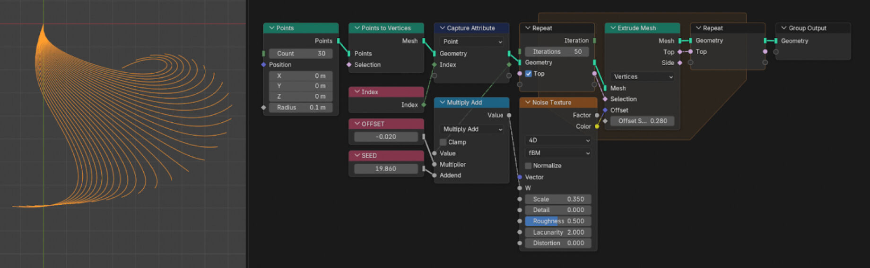
Task: Click the Roughness slider in Noise Texture
Action: coord(558,221)
